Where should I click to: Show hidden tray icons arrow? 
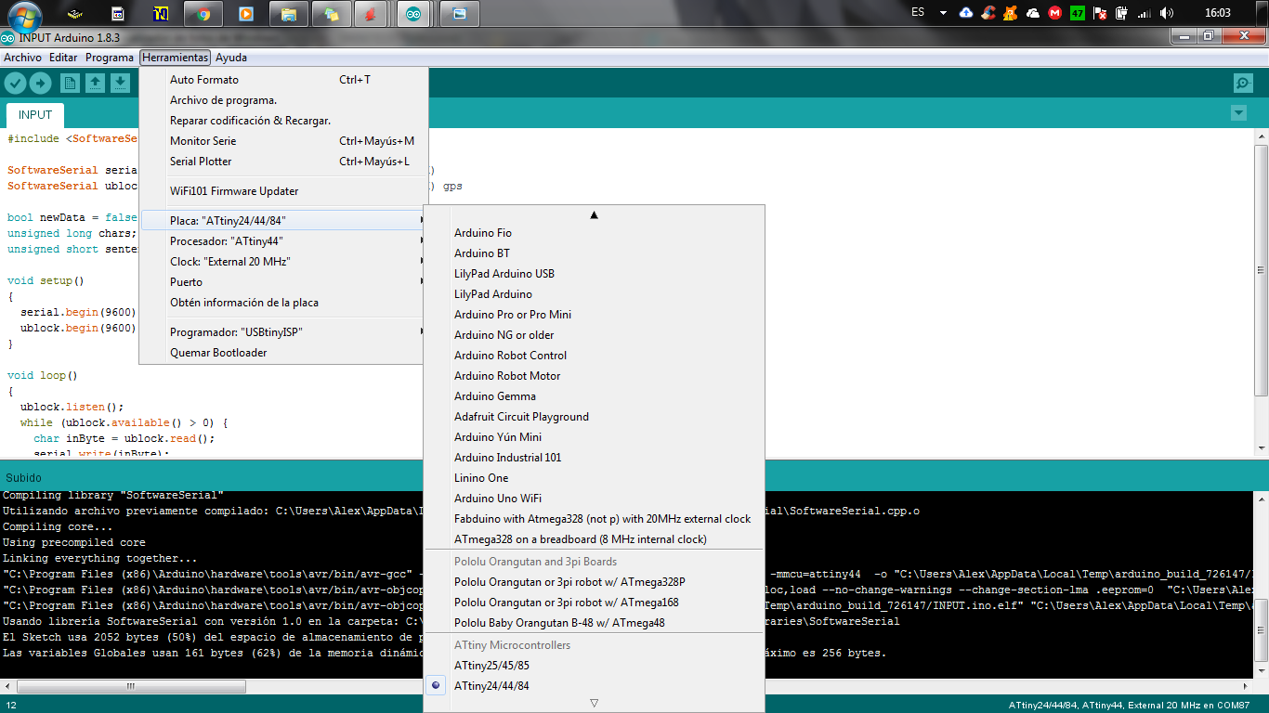[x=944, y=13]
